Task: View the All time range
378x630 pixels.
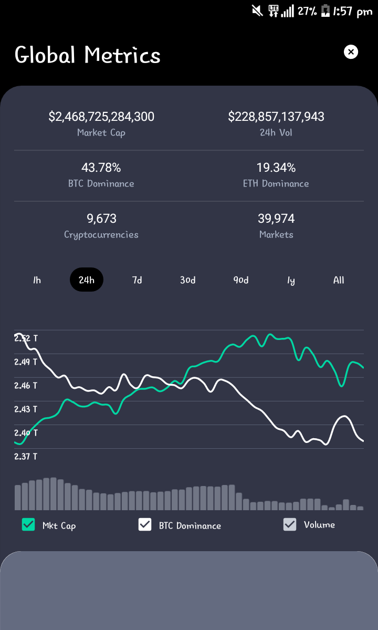Action: (339, 280)
